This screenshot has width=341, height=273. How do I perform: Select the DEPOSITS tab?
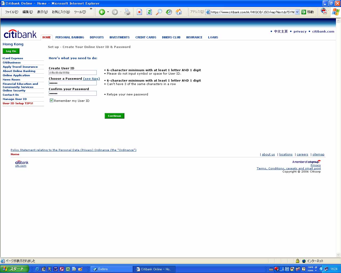pos(97,37)
